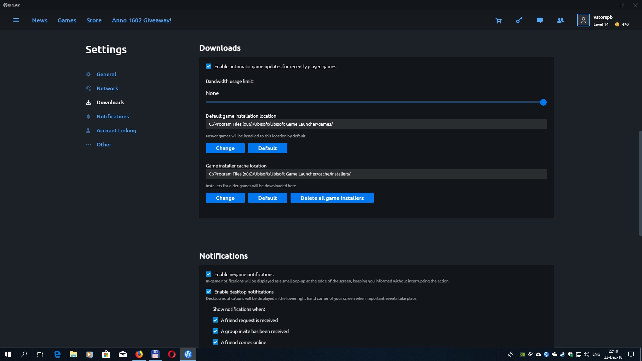Go to the Store tab
This screenshot has width=642, height=361.
coord(94,20)
